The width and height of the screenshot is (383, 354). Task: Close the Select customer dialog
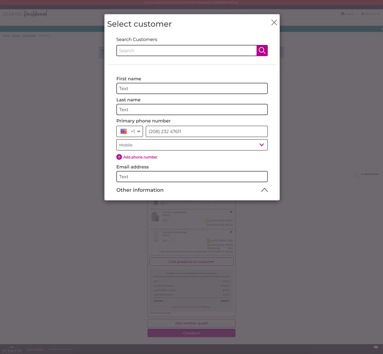[274, 22]
